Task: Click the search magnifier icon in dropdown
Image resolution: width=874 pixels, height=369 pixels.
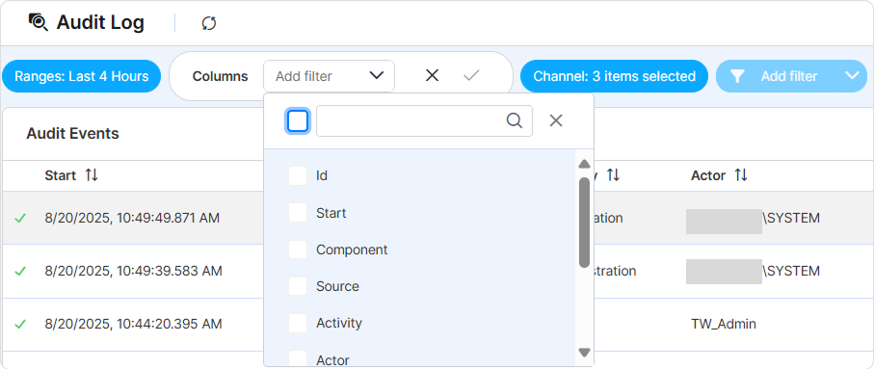Action: [514, 120]
